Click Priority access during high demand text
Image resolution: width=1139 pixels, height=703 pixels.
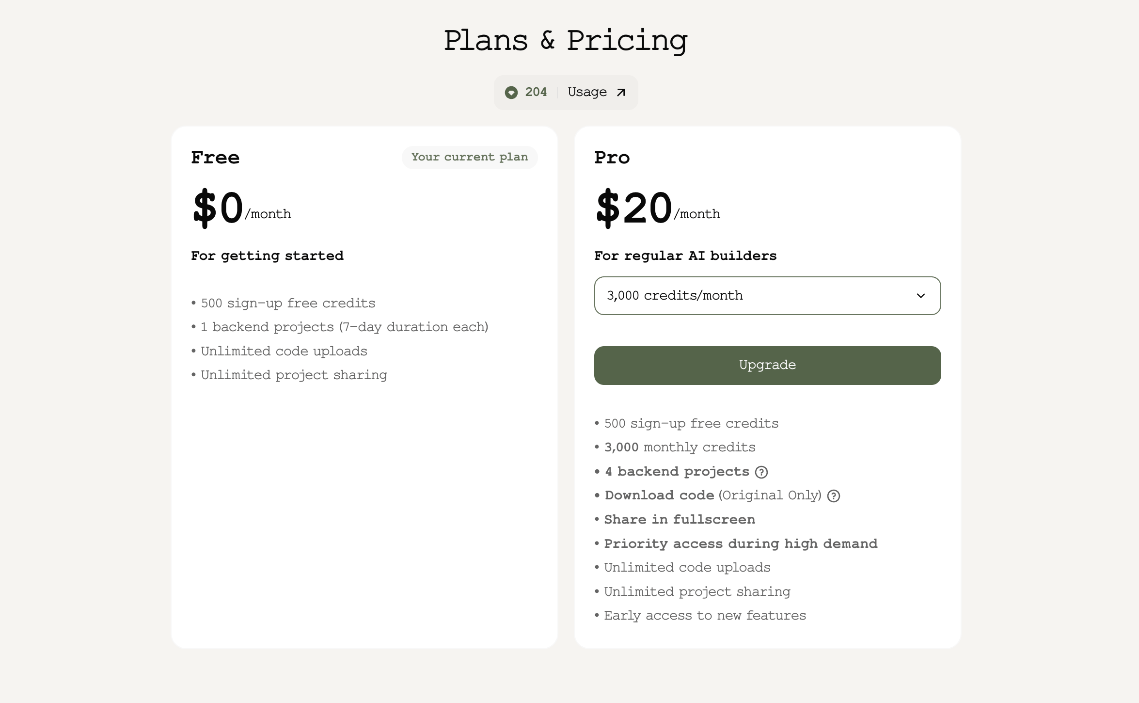pos(741,543)
